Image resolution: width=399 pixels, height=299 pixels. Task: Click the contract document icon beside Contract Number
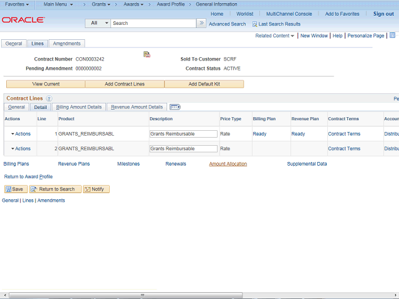coord(147,54)
